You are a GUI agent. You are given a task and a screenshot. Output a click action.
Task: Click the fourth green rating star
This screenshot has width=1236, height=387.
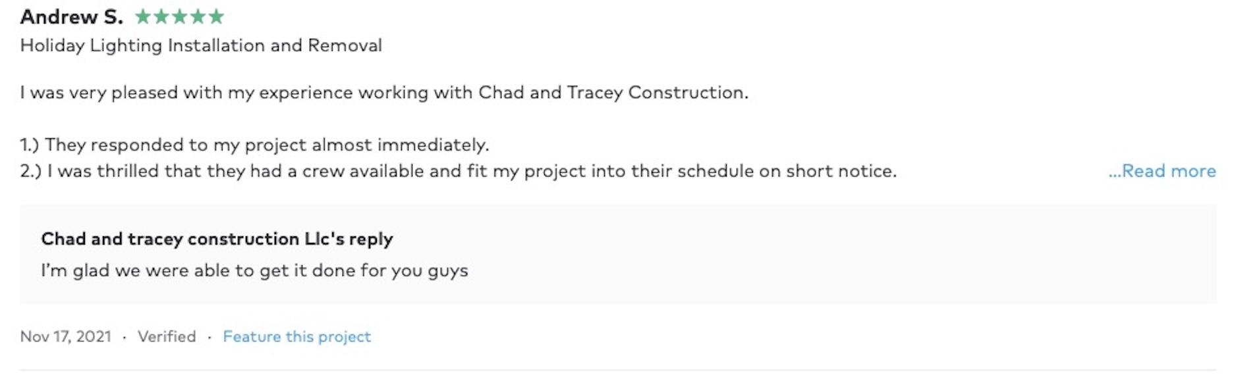click(198, 17)
